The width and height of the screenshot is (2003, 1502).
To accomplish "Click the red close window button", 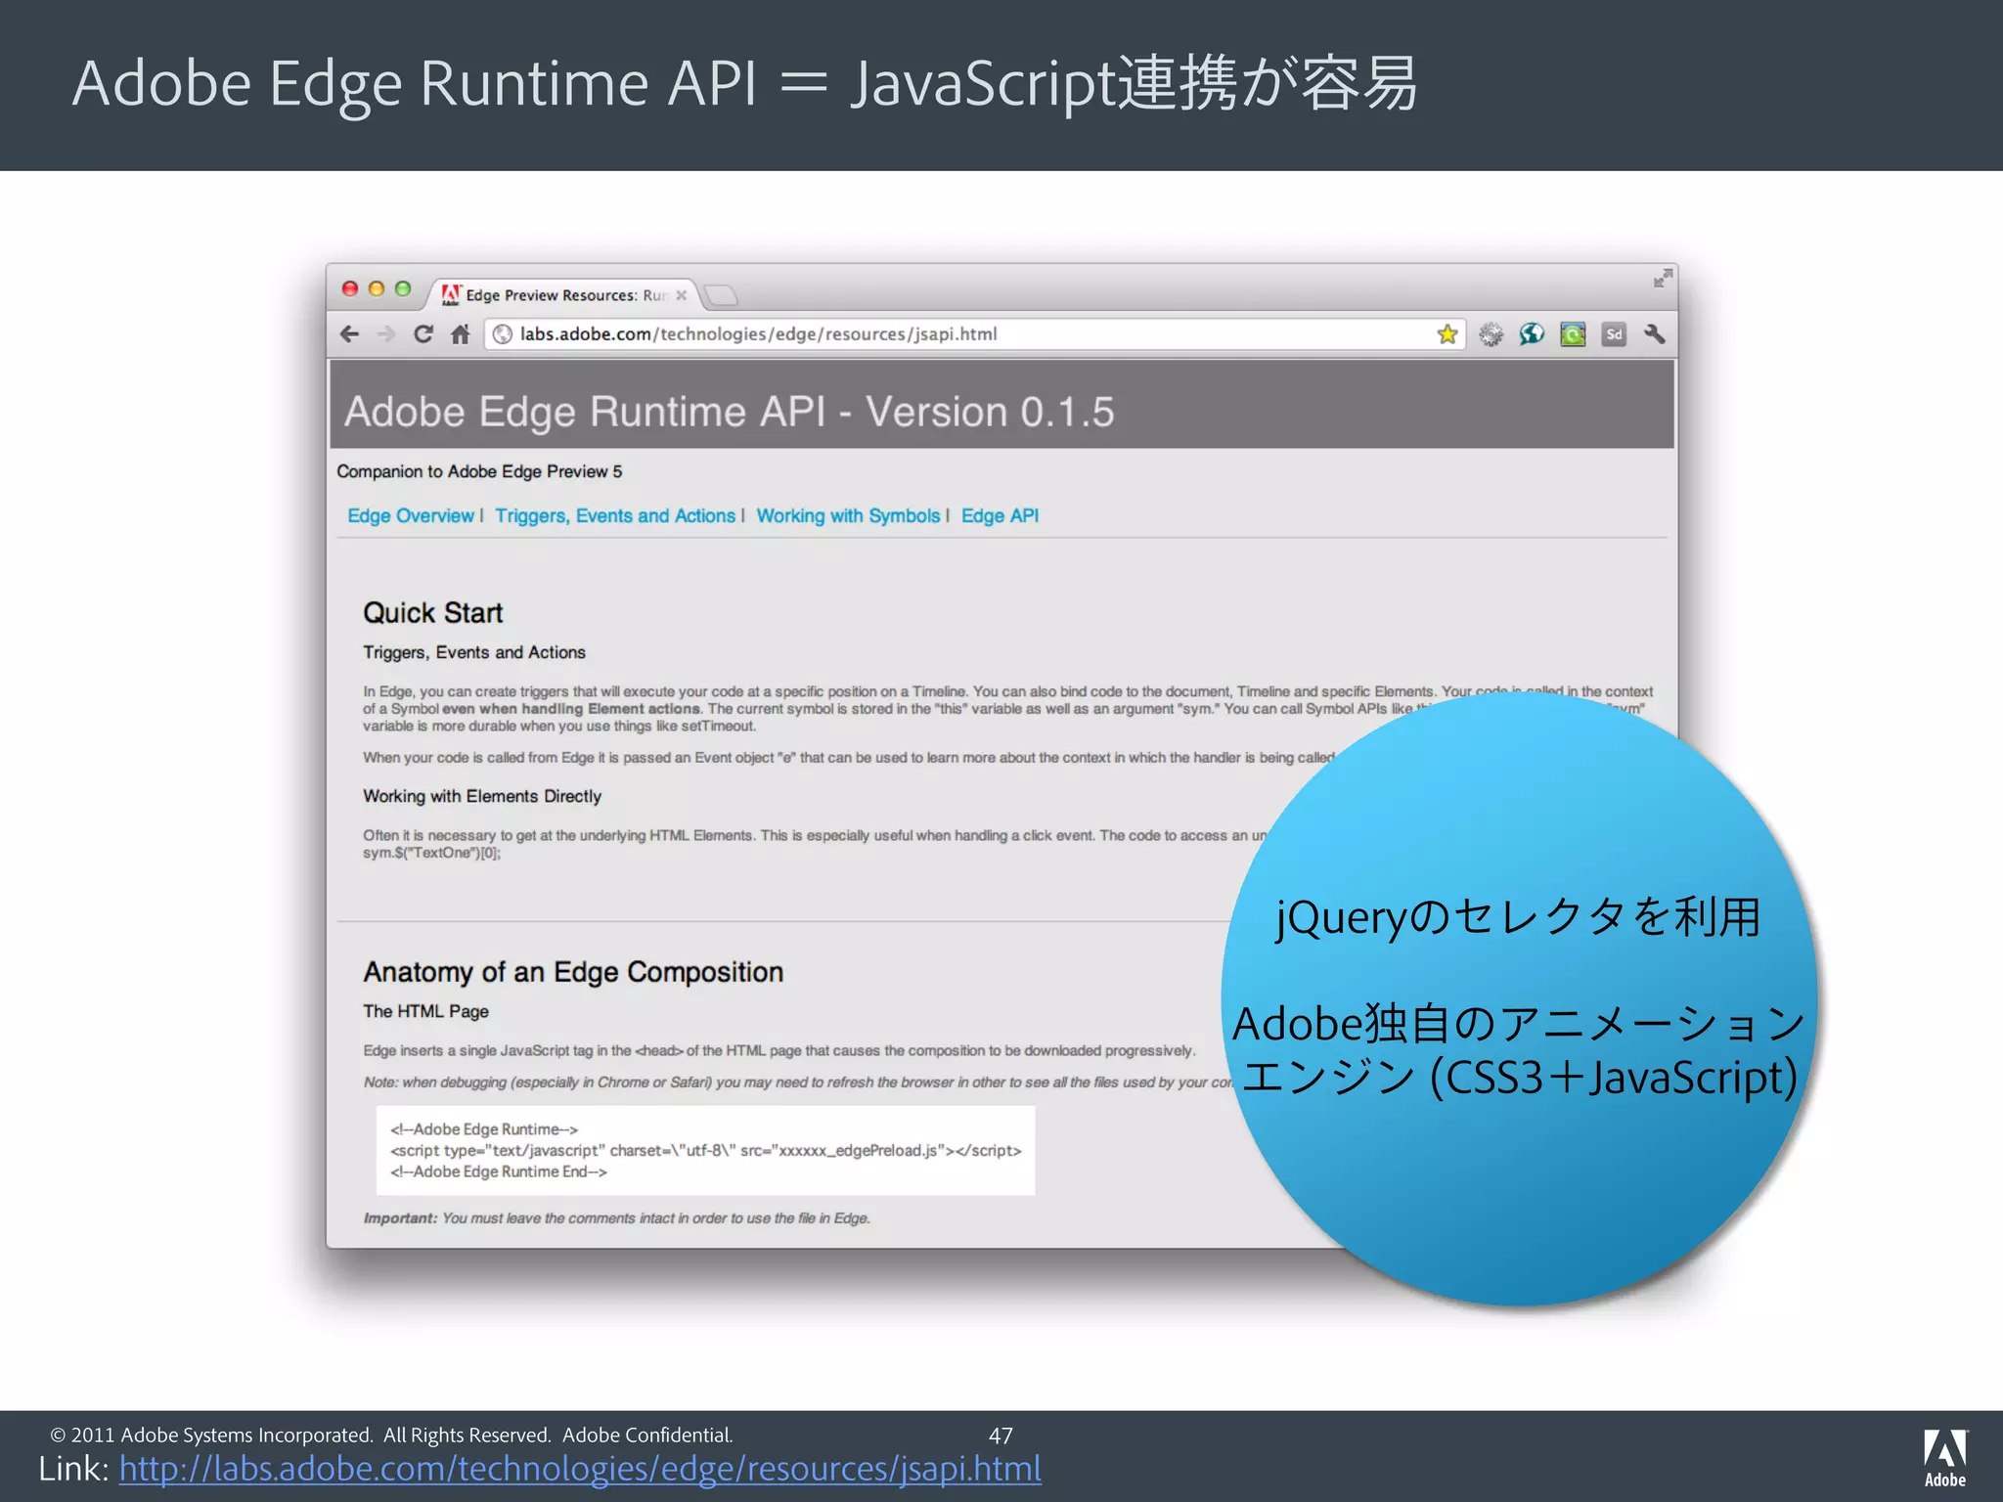I will click(350, 288).
